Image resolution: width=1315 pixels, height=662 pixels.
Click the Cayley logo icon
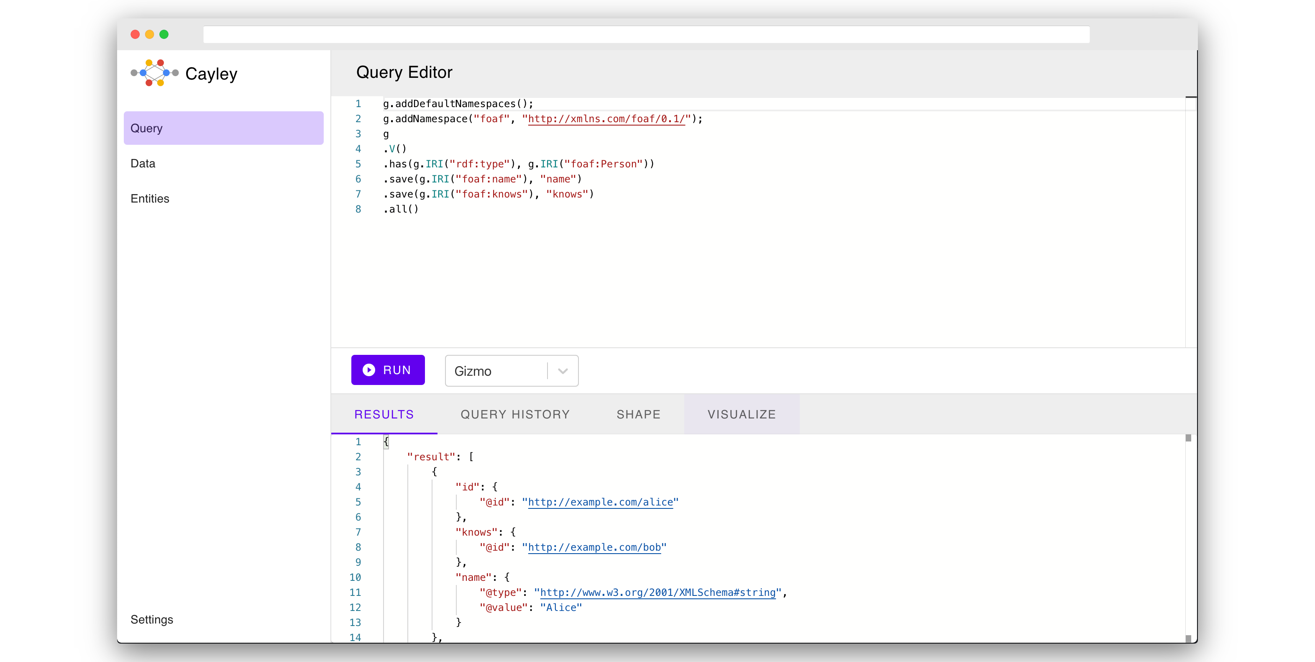pos(154,73)
